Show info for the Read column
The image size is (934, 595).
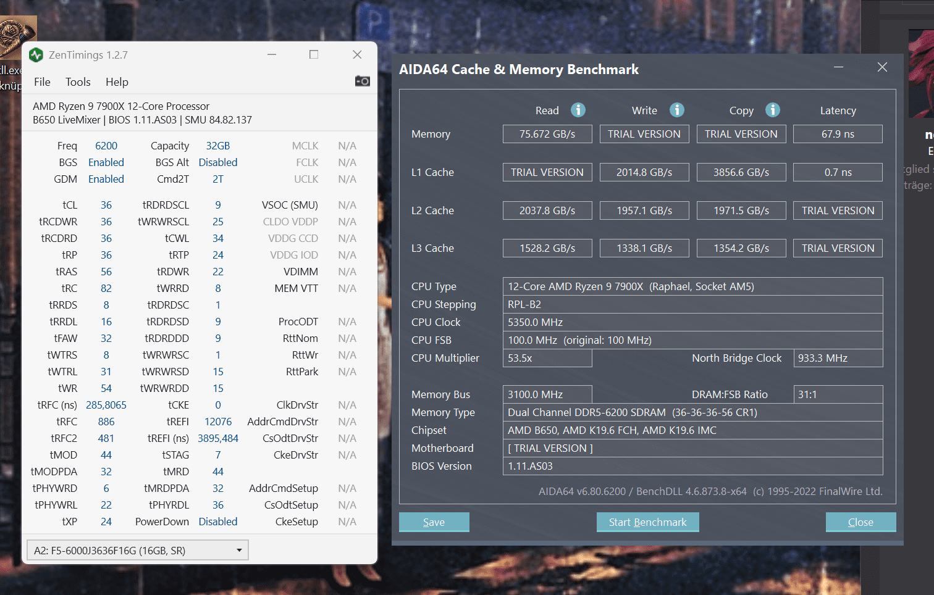tap(578, 110)
